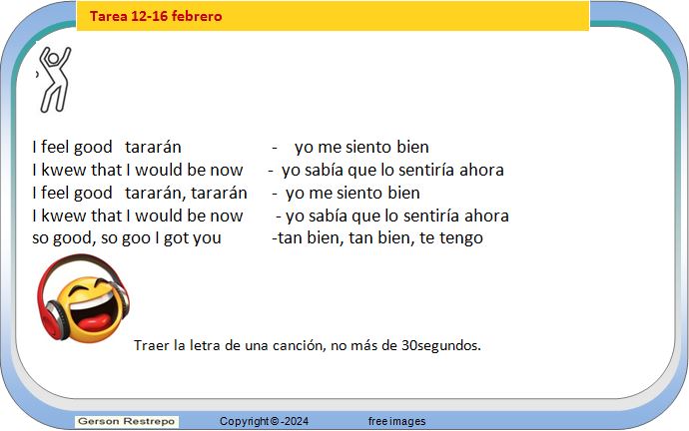Screen dimensions: 689x431
Task: Click 'Traer la letra de una canción' instruction
Action: (308, 345)
